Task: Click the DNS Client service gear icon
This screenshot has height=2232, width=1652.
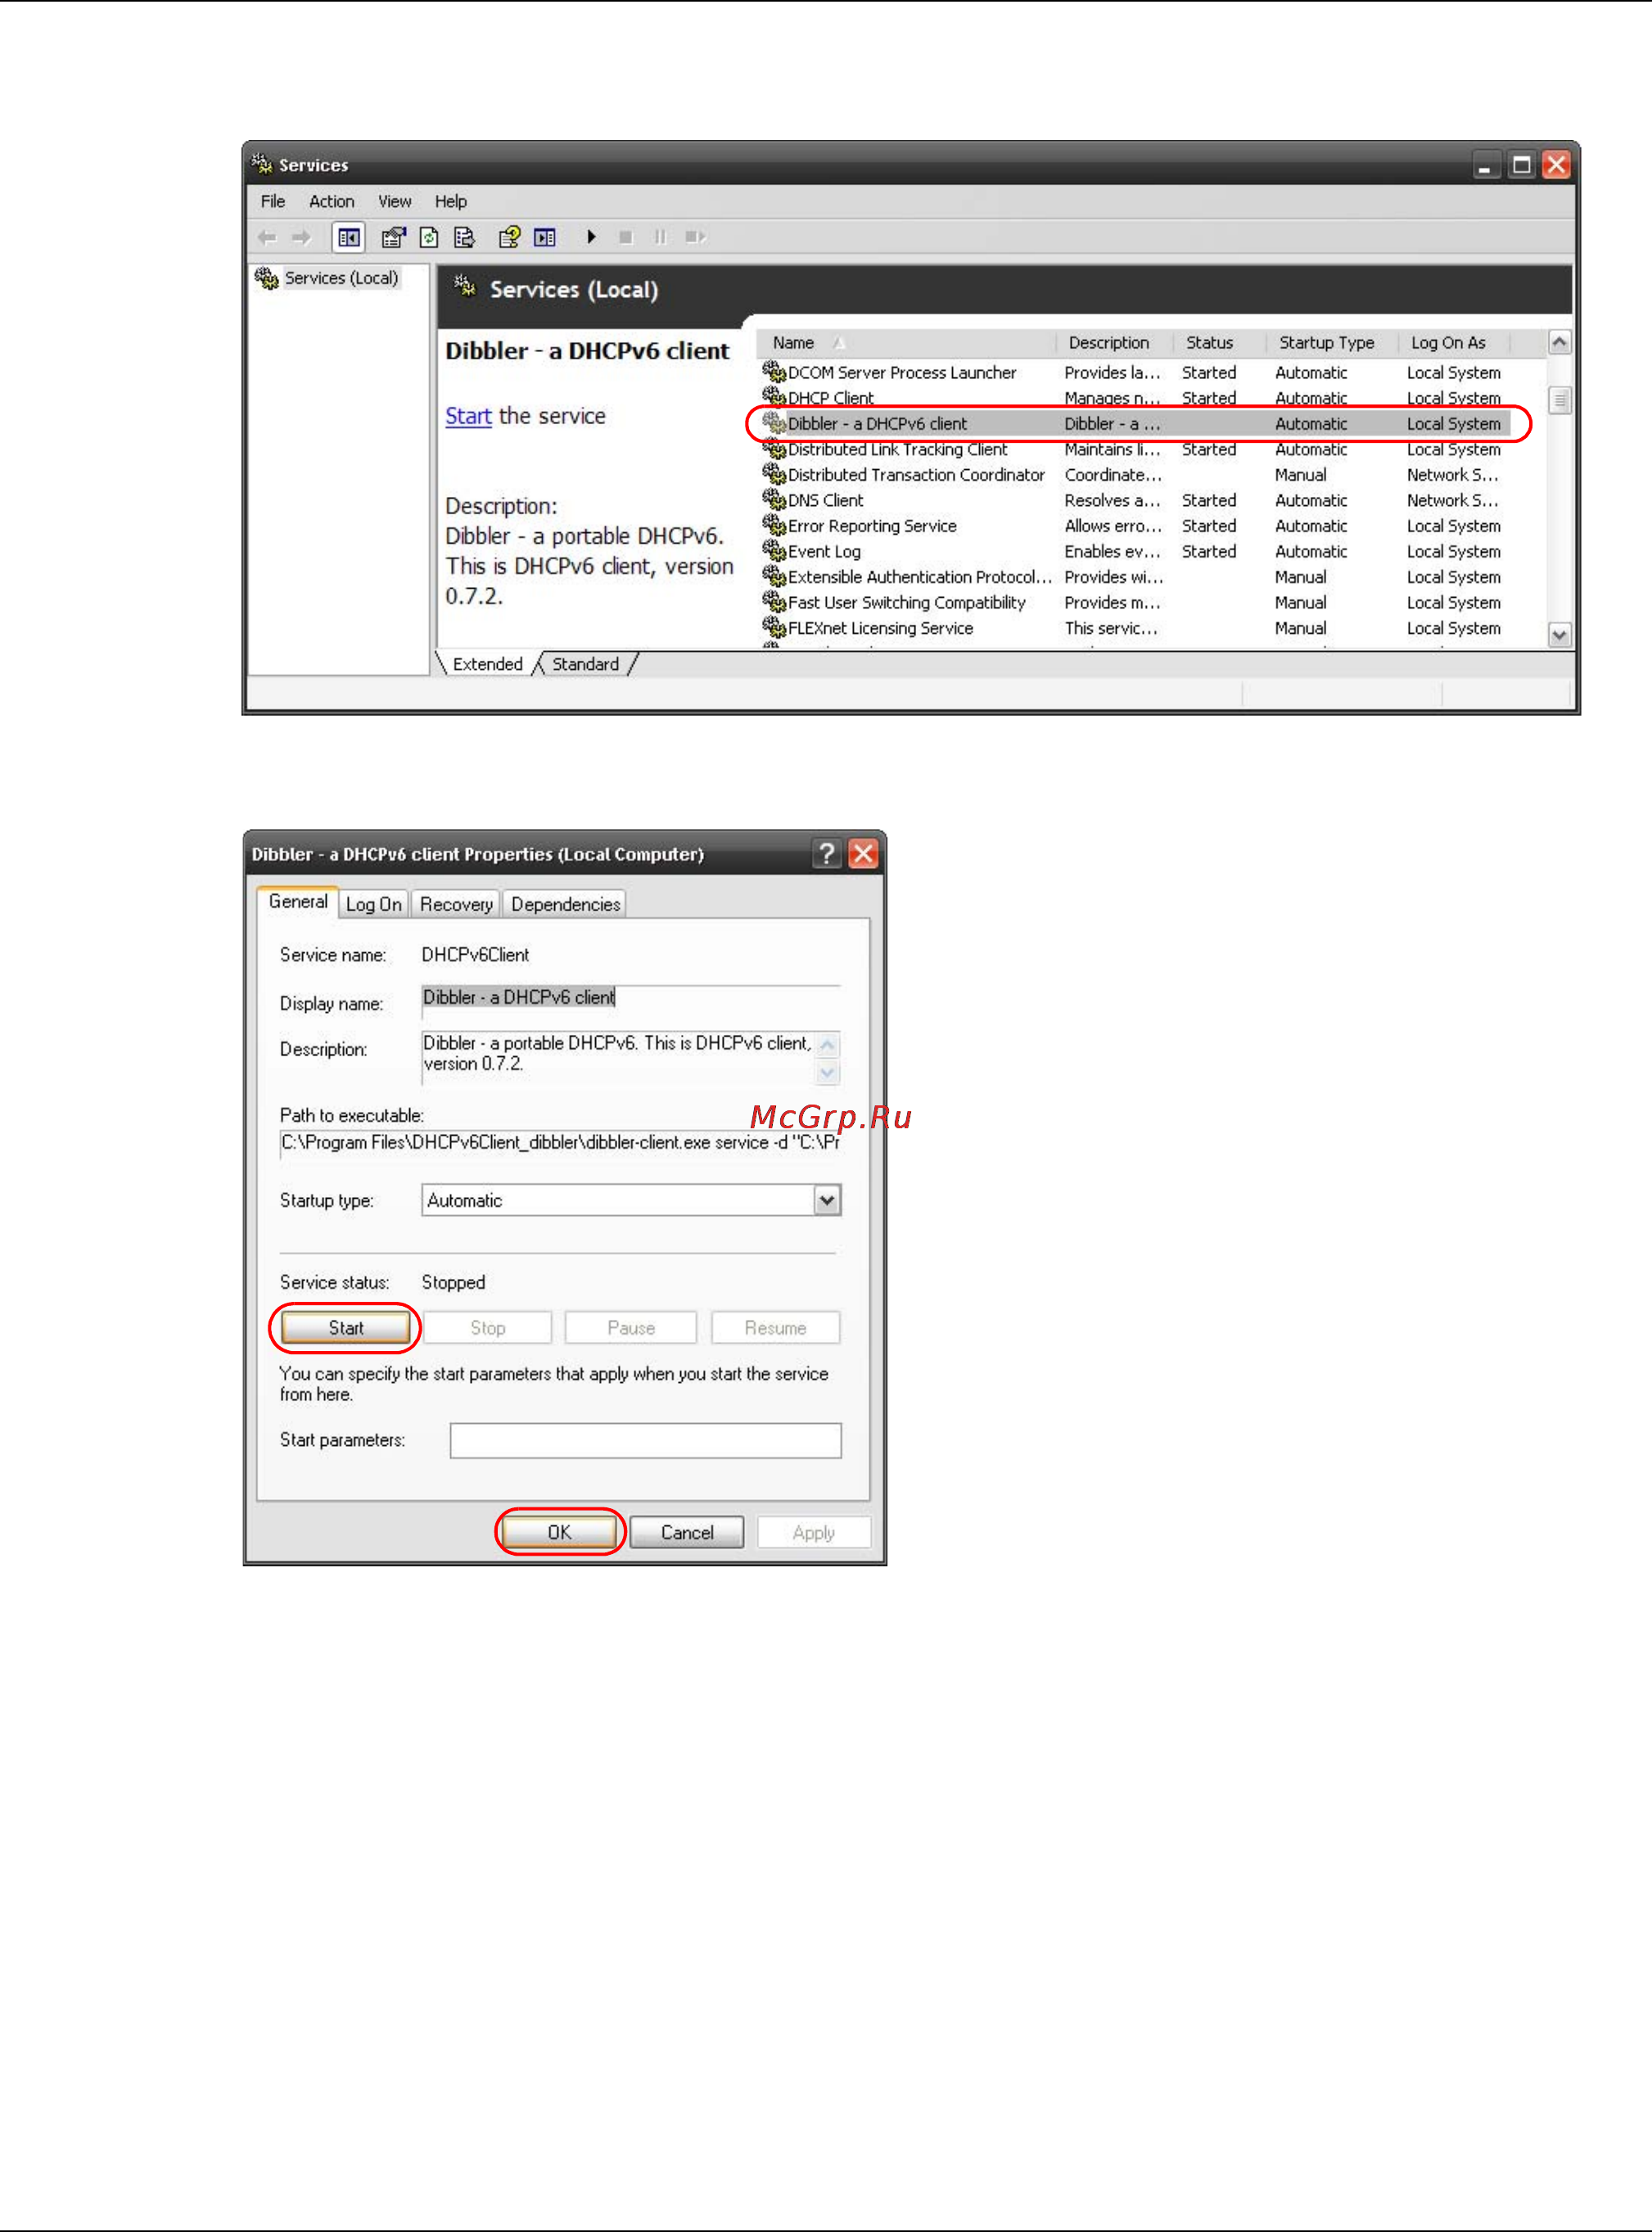Action: pyautogui.click(x=774, y=499)
